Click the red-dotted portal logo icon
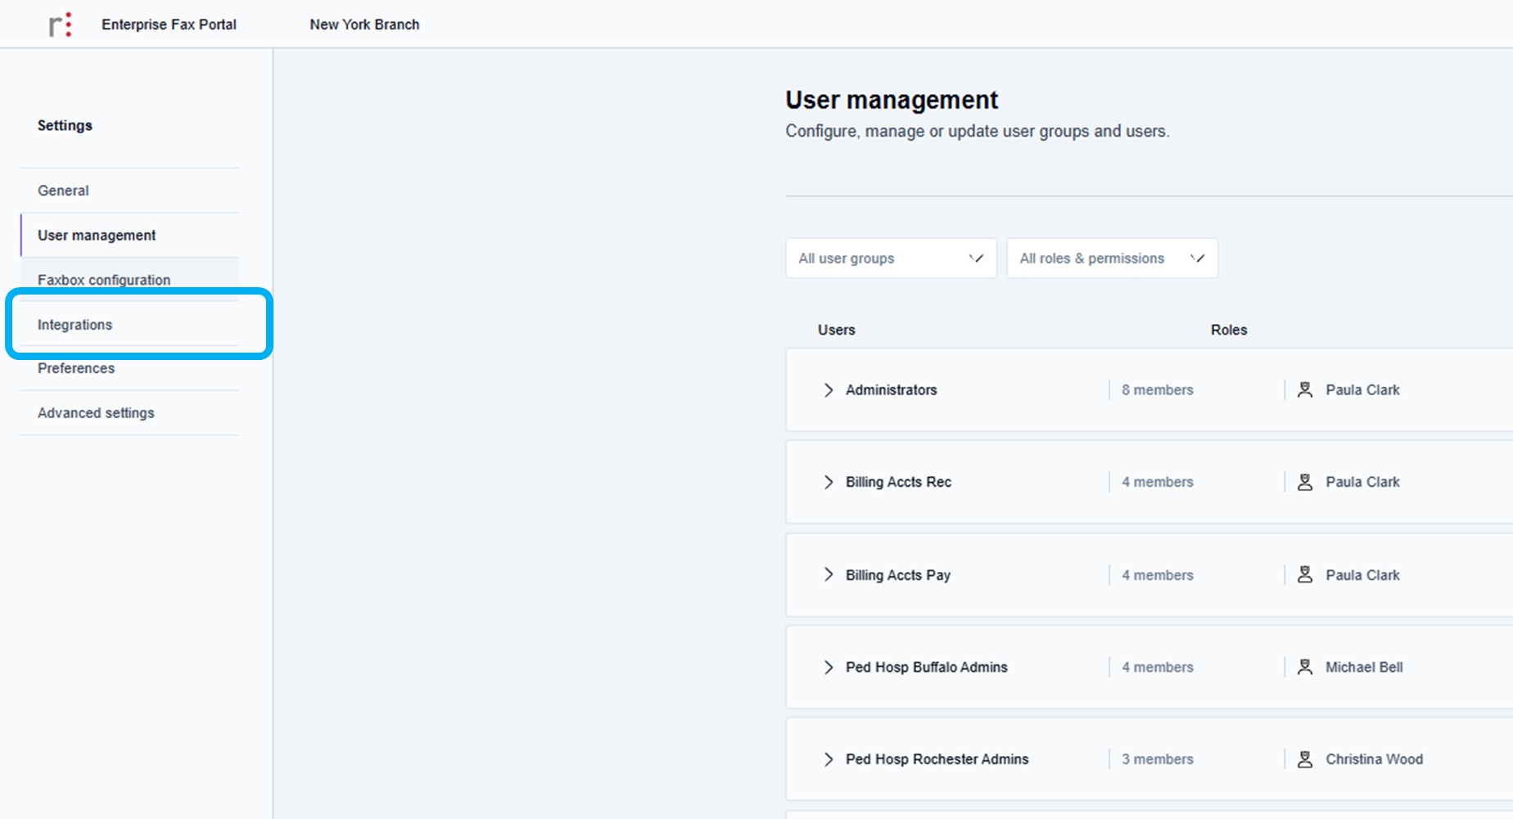The image size is (1513, 819). (x=60, y=25)
